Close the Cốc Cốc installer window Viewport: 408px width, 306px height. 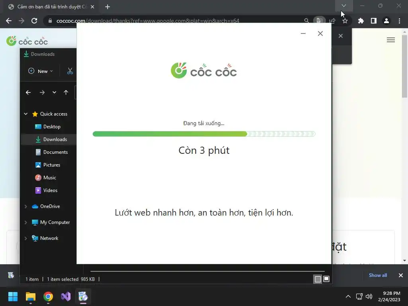coord(320,33)
